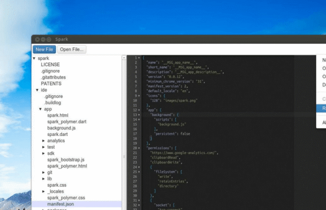Screen dimensions: 326x210
Task: Expand the git folder
Action: click(44, 173)
